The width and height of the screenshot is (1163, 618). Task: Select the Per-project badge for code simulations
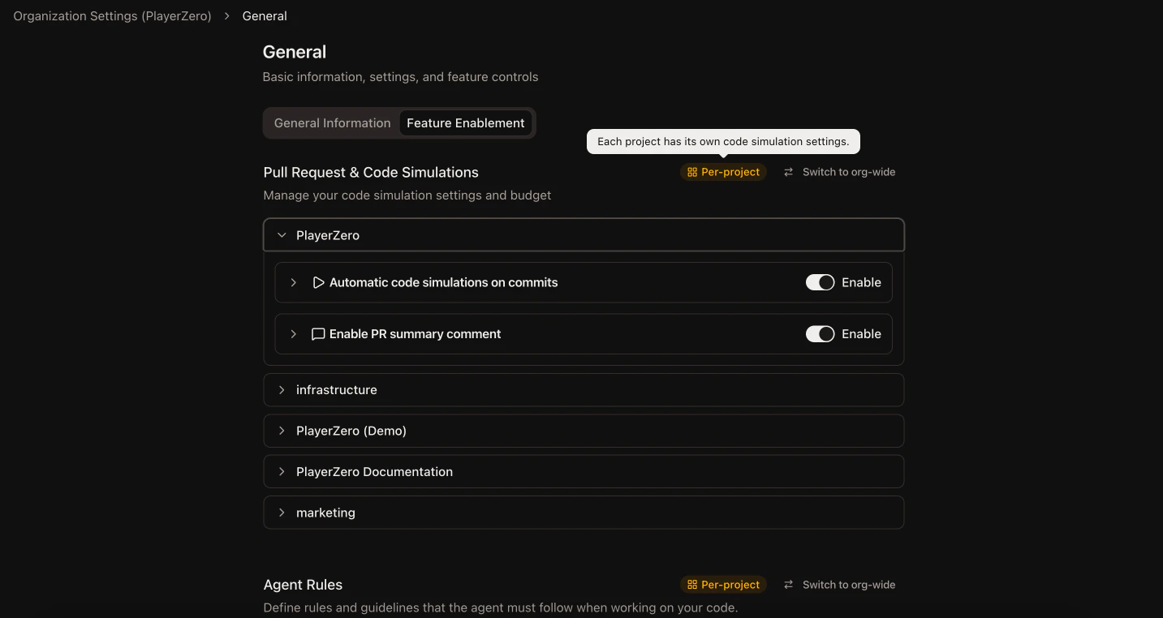[723, 172]
